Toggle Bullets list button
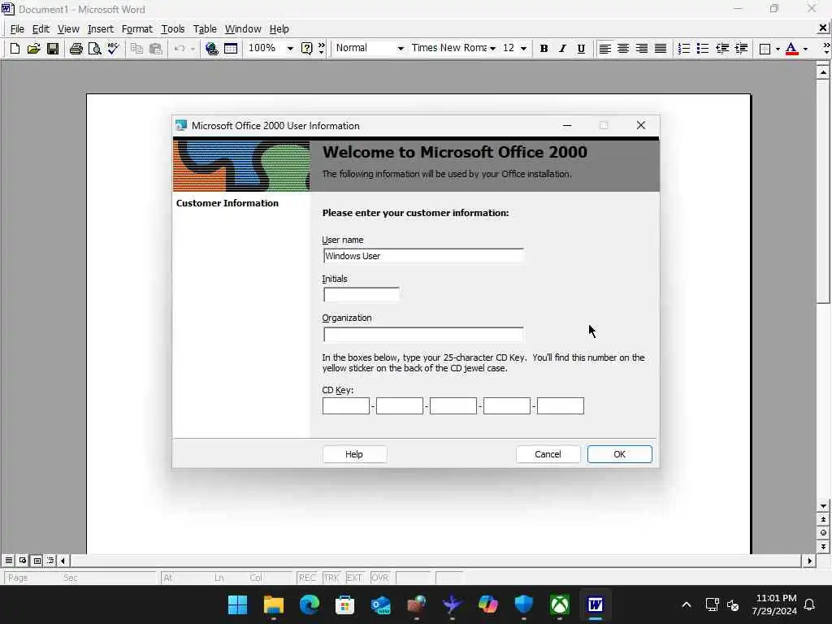Screen dimensions: 832x624 coord(703,49)
